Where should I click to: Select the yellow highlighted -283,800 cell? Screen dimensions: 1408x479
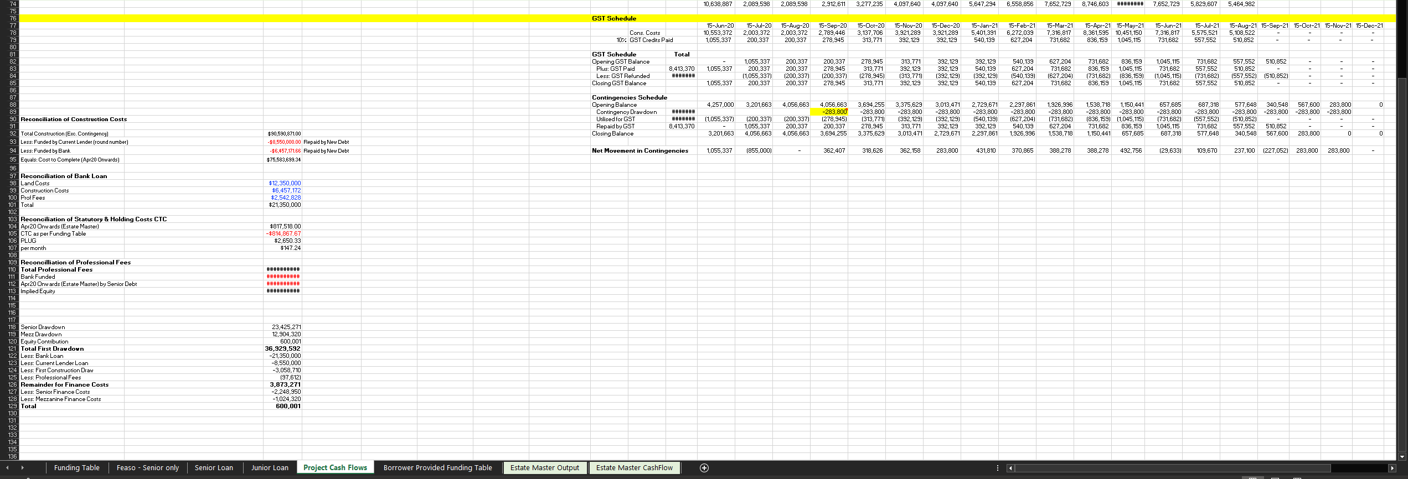(x=829, y=112)
